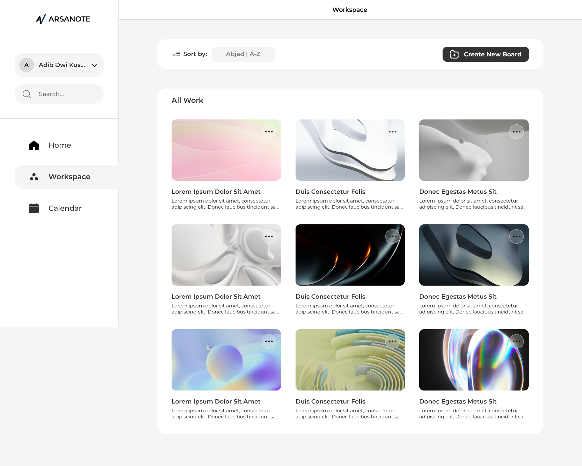Click the sort order arrow icon
Screen dimensions: 582x466
(176, 54)
